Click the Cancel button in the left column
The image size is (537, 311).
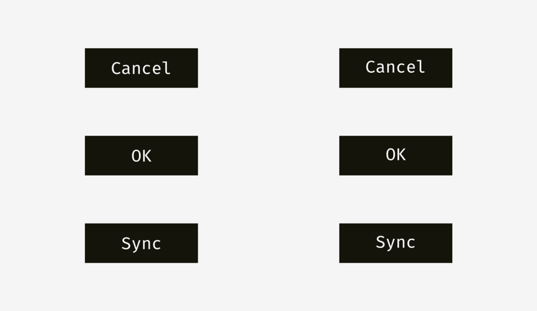coord(142,68)
